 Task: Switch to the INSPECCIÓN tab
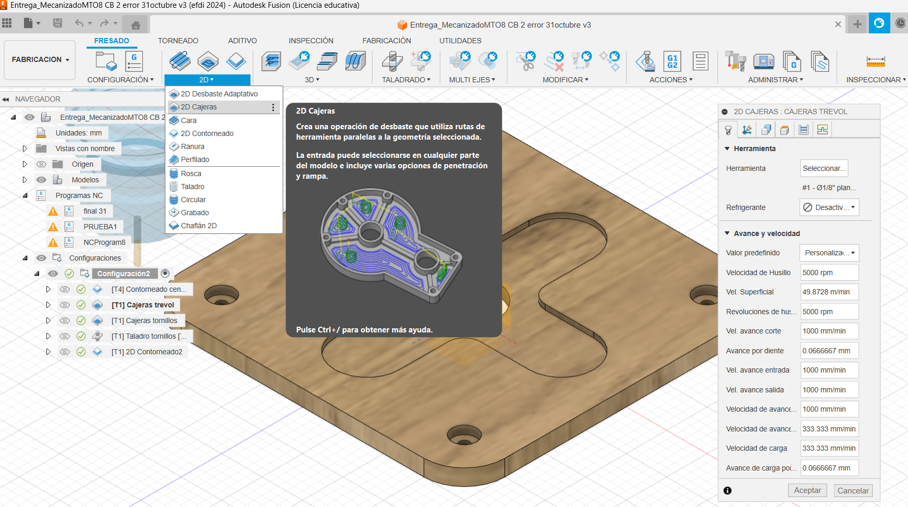311,41
